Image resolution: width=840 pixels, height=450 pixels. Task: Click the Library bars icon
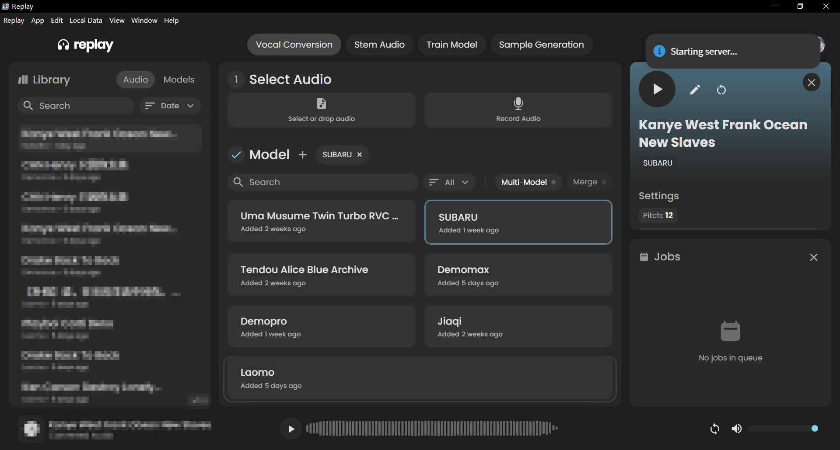click(x=23, y=80)
